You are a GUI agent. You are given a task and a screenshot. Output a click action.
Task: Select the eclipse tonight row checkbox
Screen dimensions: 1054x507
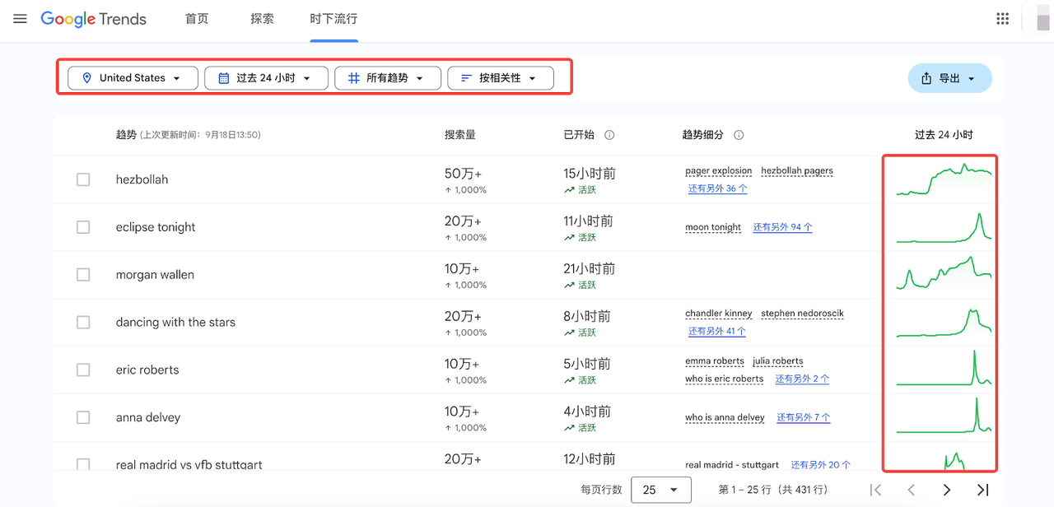pos(82,226)
